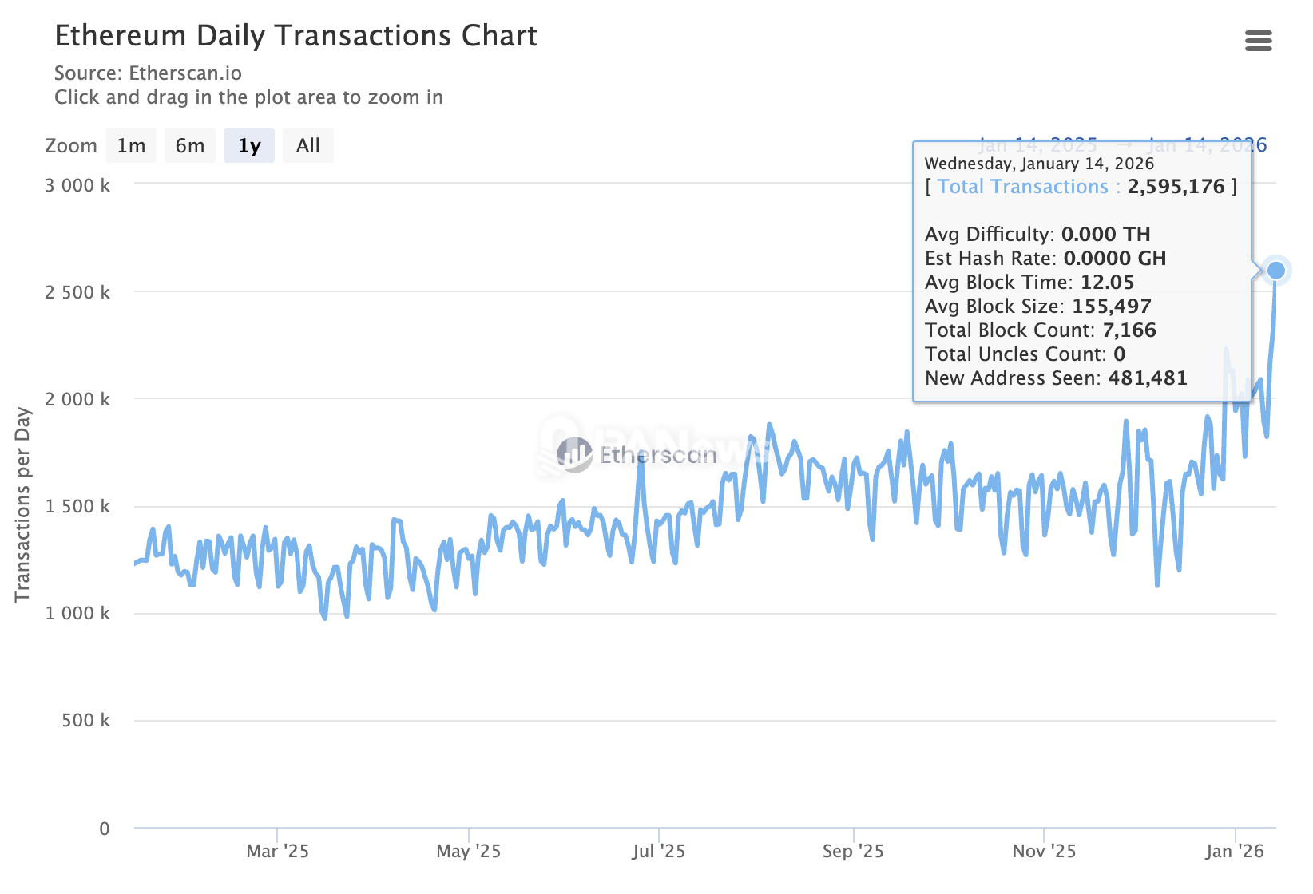Click the New Address Seen tooltip line
Screen dimensions: 1313x894
pyautogui.click(x=1056, y=378)
